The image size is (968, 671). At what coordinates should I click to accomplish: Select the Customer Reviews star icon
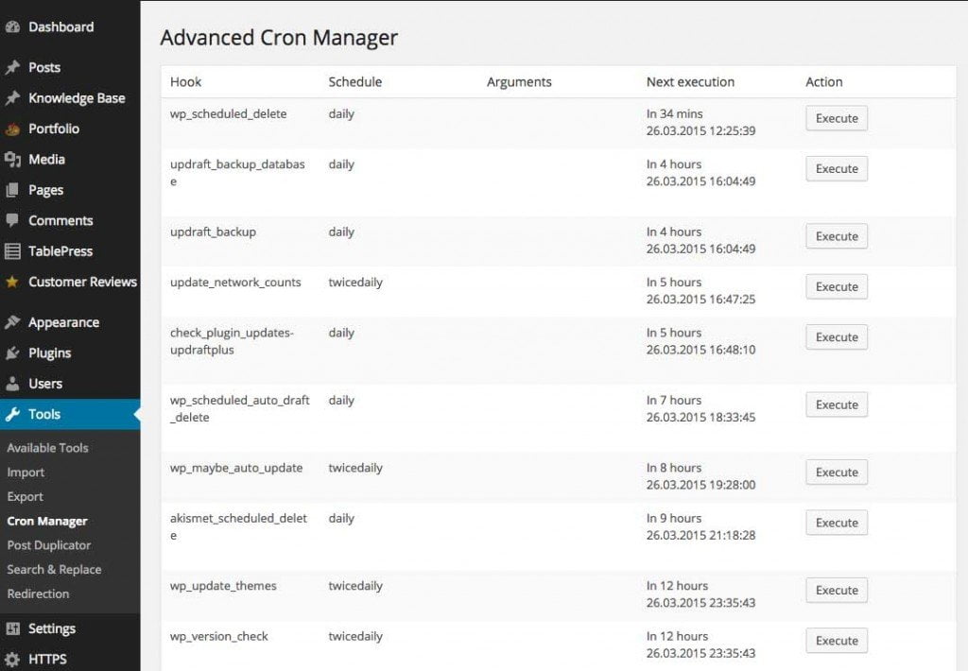click(13, 282)
